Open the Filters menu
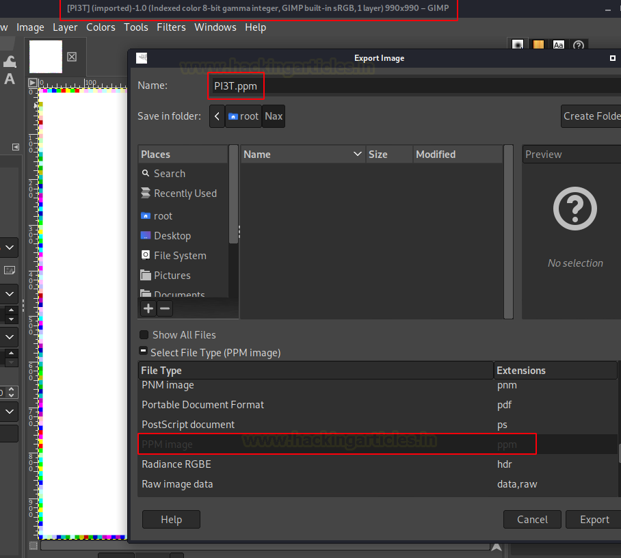 [x=171, y=27]
